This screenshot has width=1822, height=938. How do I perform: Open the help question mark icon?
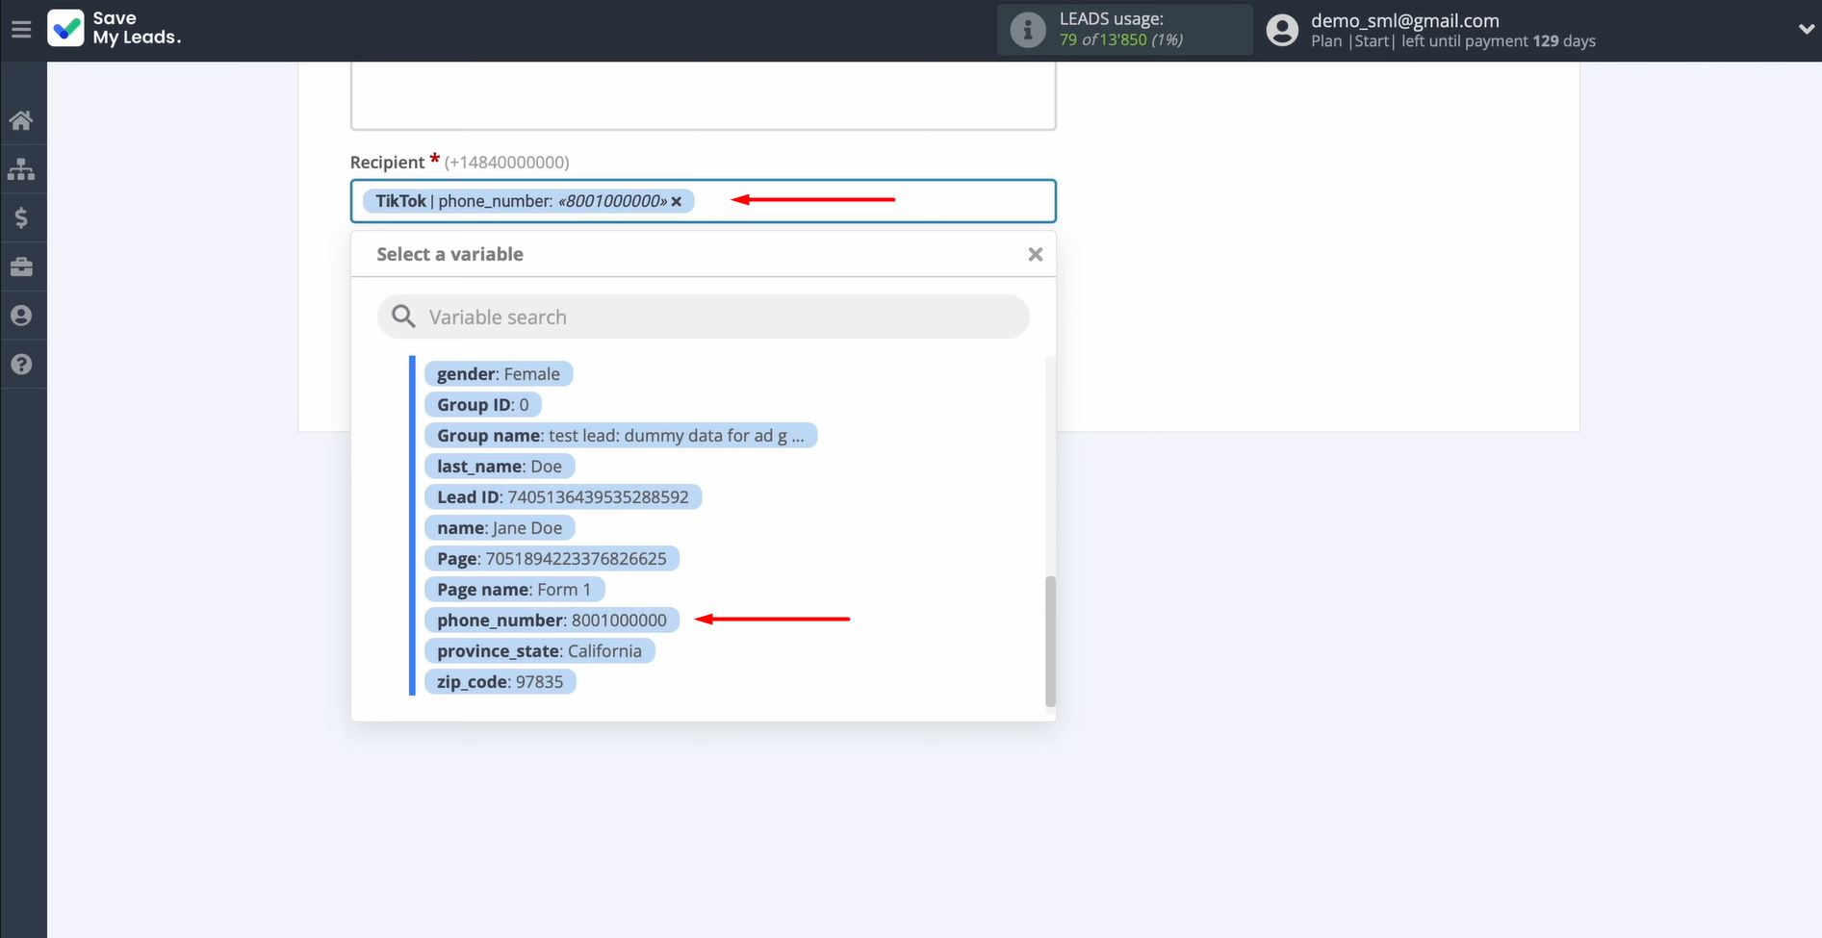coord(21,365)
